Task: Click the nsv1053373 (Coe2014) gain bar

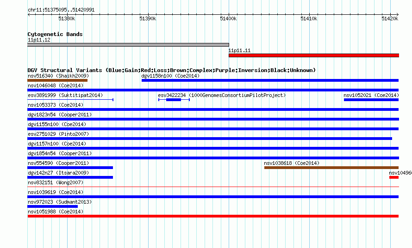Action: tap(213, 109)
